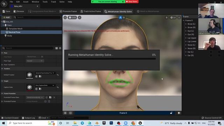Switch to the A viewport toggle
This screenshot has width=224, height=126.
coord(120,17)
